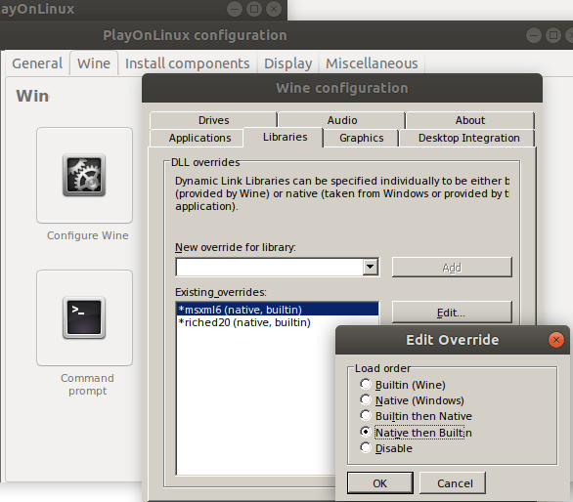
Task: Select the *riched20 (native, builtin) entry
Action: pyautogui.click(x=278, y=322)
